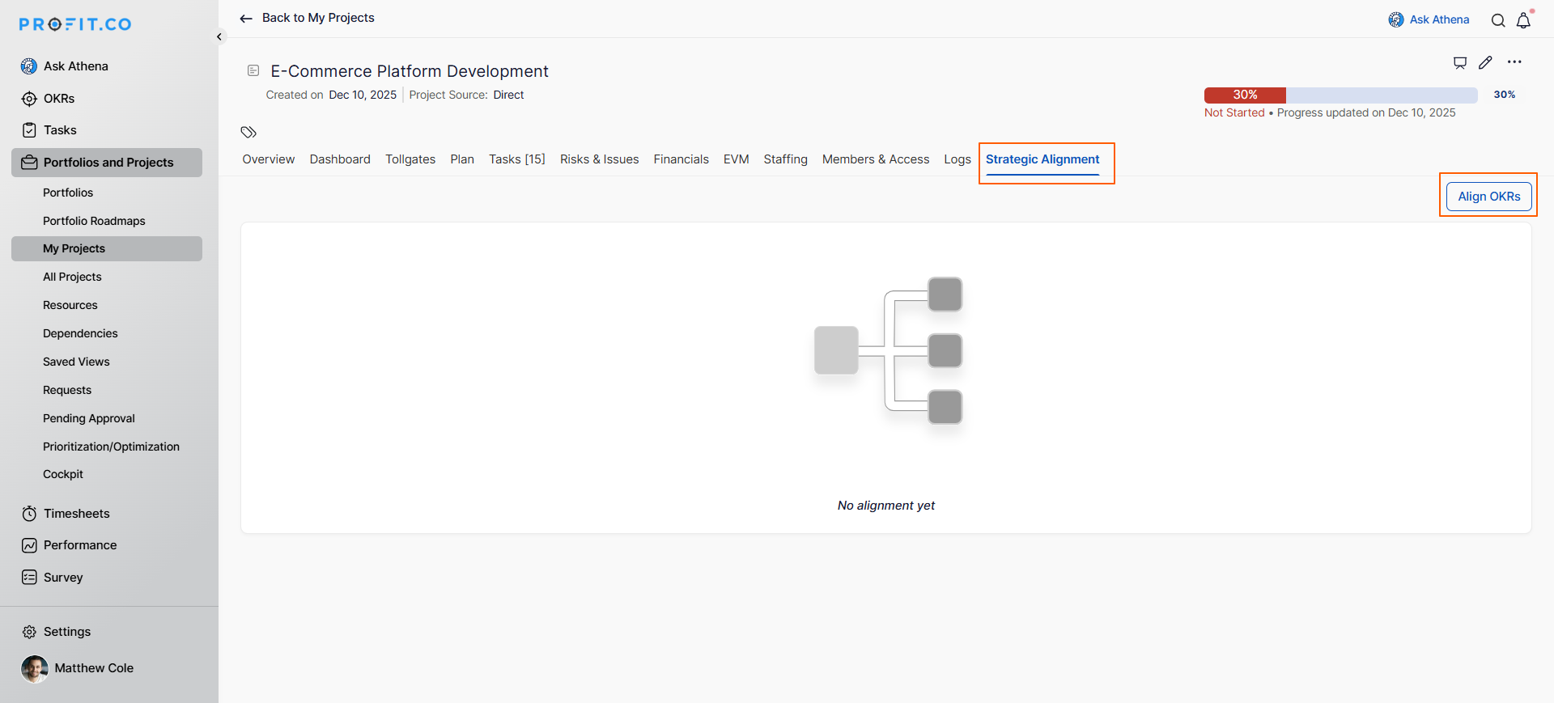Open the notifications bell icon
1554x703 pixels.
click(x=1523, y=20)
